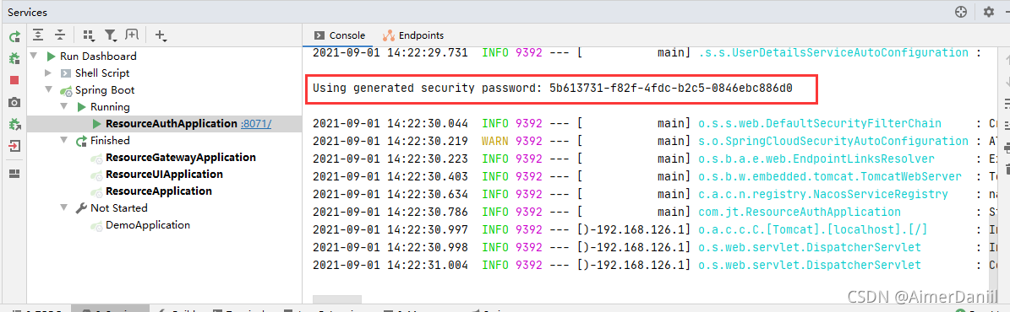
Task: Stop the running application with the red square
Action: (14, 80)
